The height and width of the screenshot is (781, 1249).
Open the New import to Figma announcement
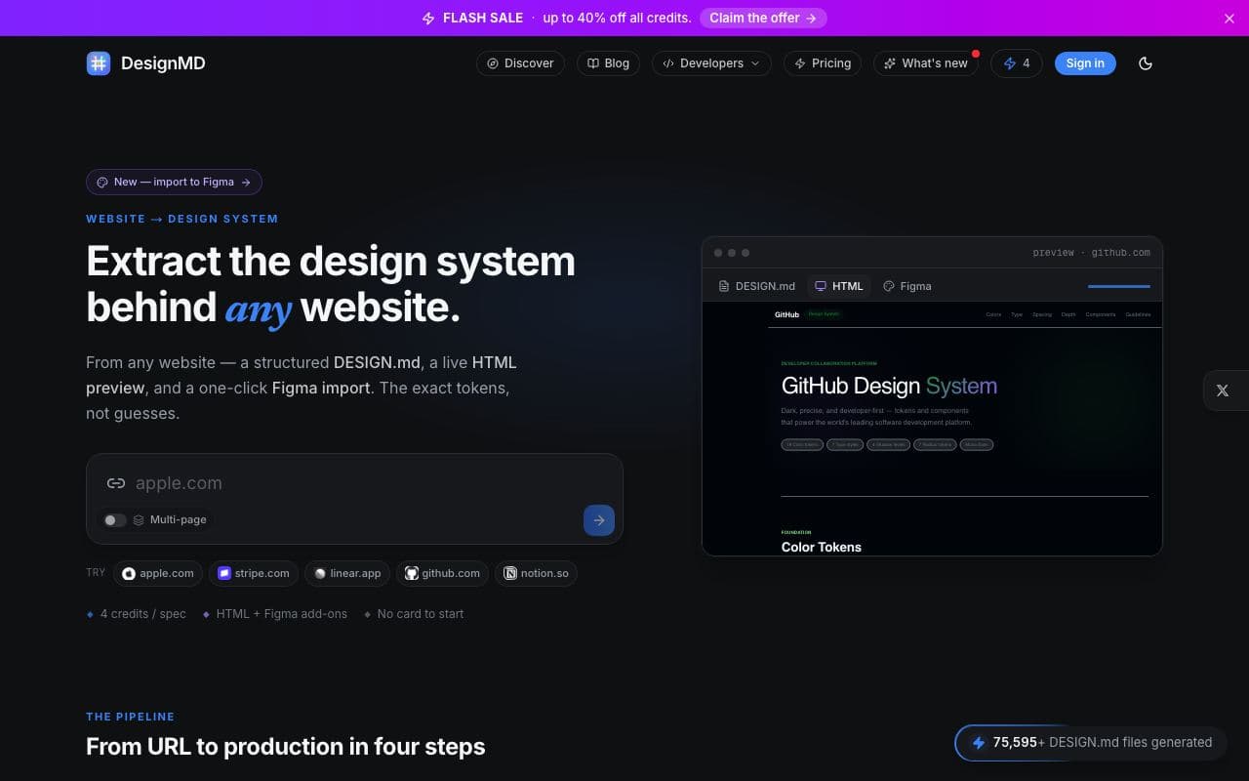[x=174, y=182]
